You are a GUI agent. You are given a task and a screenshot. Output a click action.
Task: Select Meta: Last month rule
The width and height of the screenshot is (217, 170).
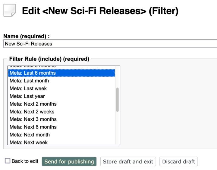pyautogui.click(x=61, y=81)
